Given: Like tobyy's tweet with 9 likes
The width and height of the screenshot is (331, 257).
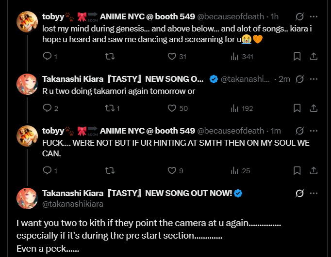Looking at the screenshot, I should click(x=172, y=170).
